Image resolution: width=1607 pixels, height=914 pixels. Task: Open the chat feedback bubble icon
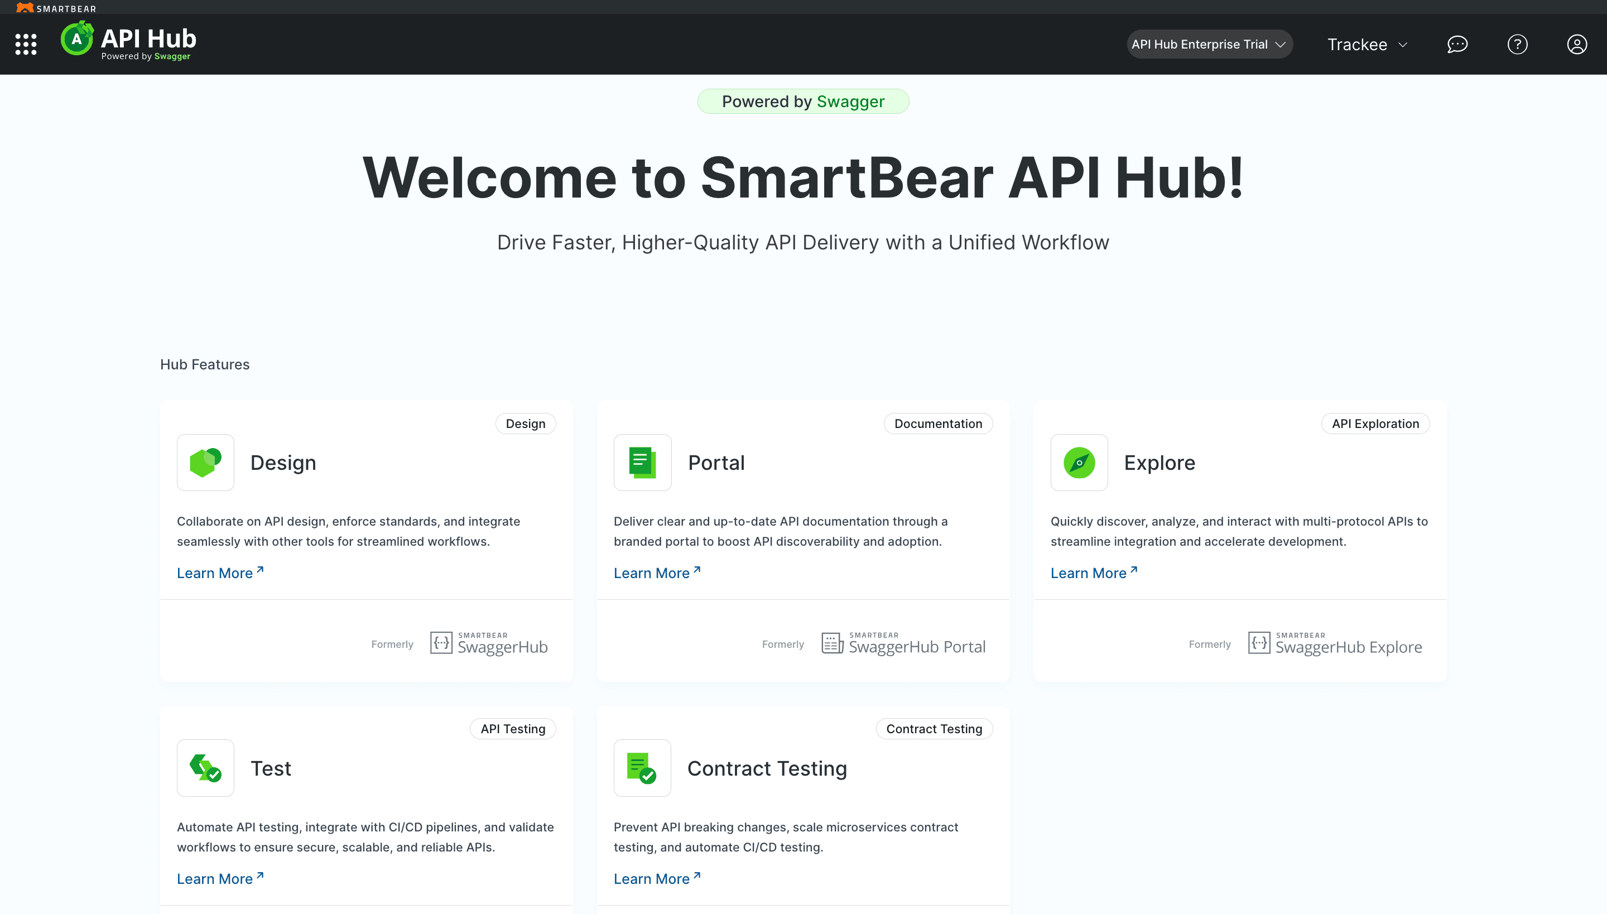point(1457,44)
